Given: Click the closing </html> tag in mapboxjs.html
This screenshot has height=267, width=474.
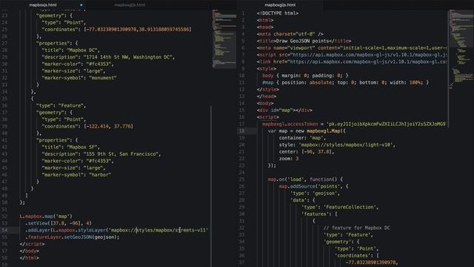Looking at the screenshot, I should click(30, 258).
